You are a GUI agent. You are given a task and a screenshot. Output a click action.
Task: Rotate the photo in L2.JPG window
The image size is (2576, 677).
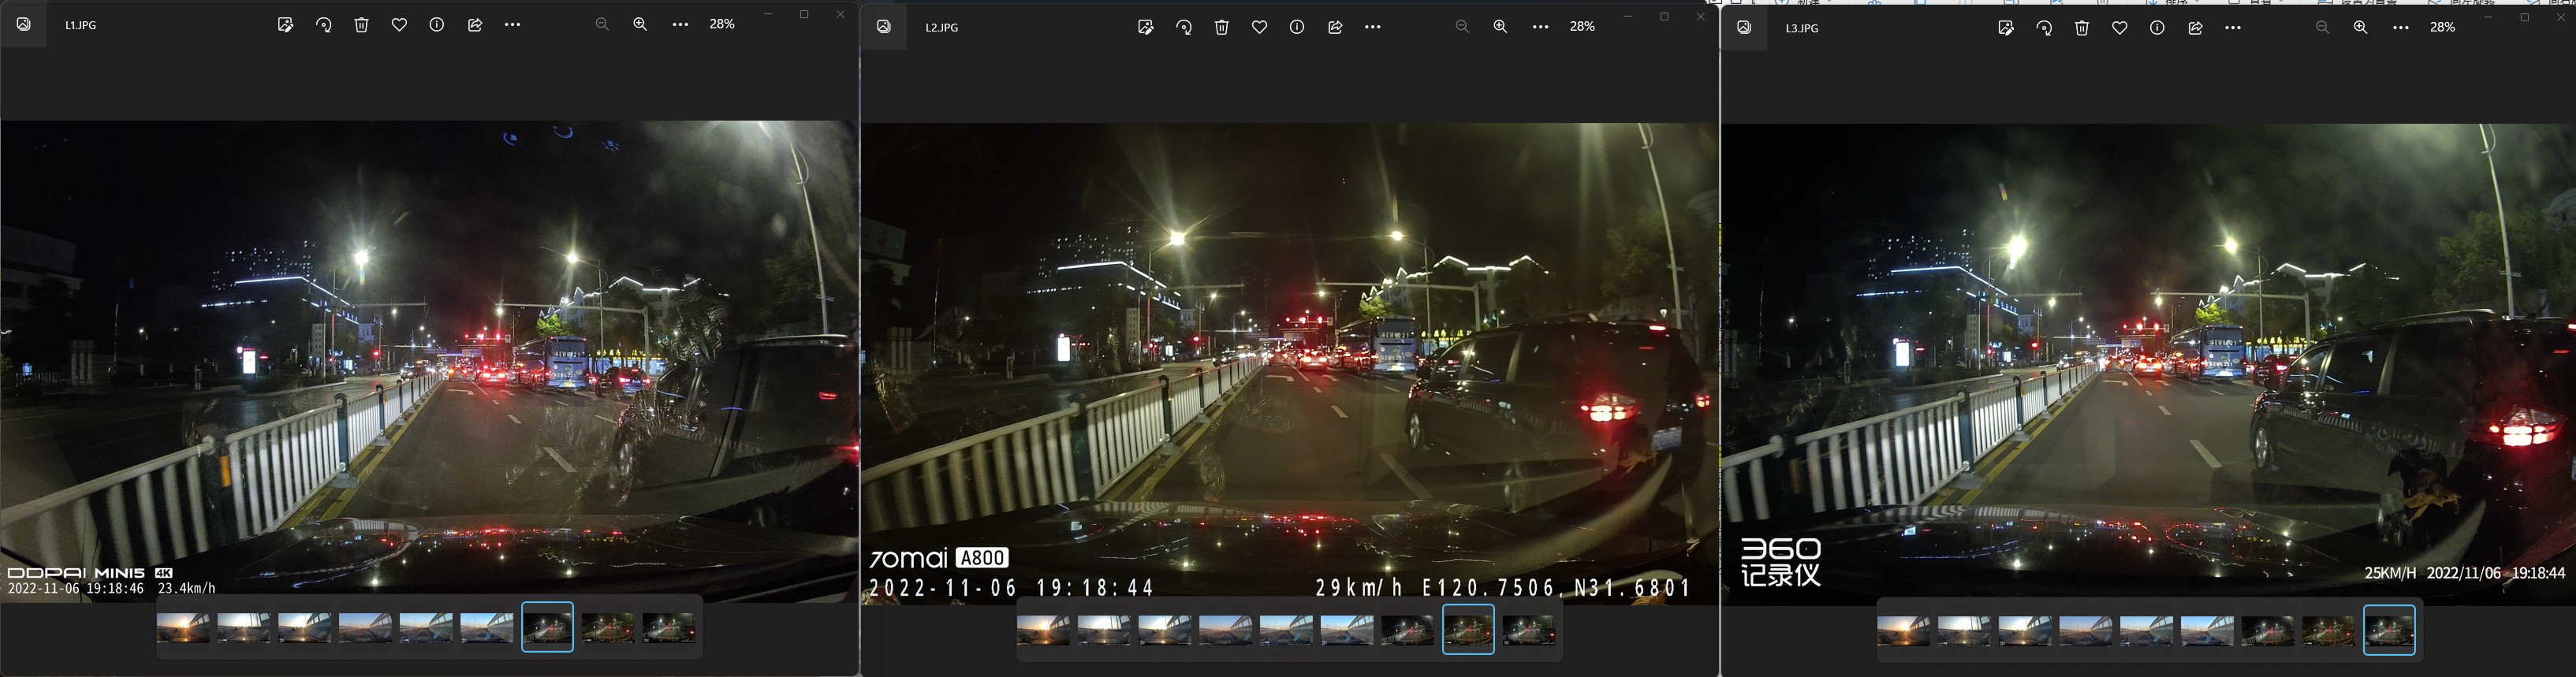1183,27
